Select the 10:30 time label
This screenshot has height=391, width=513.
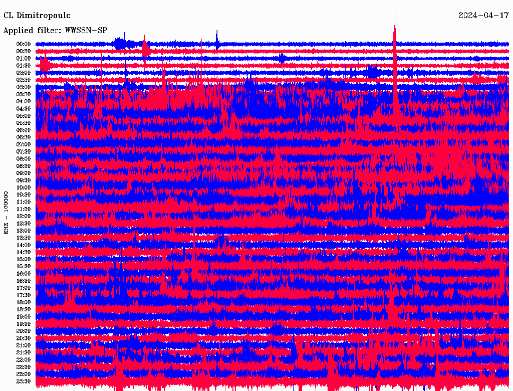coord(24,194)
